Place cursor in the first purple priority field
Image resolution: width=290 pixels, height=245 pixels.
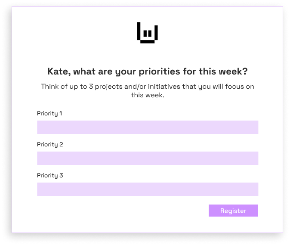[147, 127]
